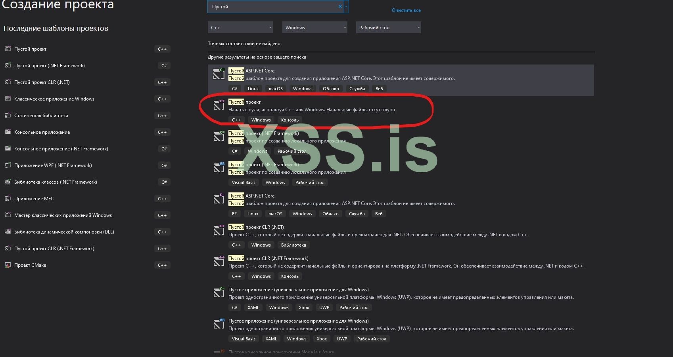This screenshot has height=357, width=673.
Task: Click the C++ Консольное приложение template icon
Action: (8, 132)
